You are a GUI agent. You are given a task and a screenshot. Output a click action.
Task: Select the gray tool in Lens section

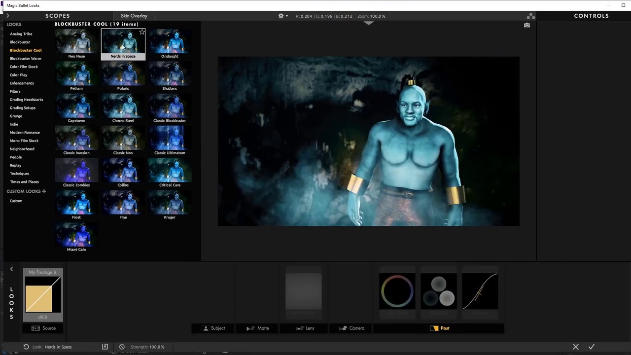[x=303, y=291]
